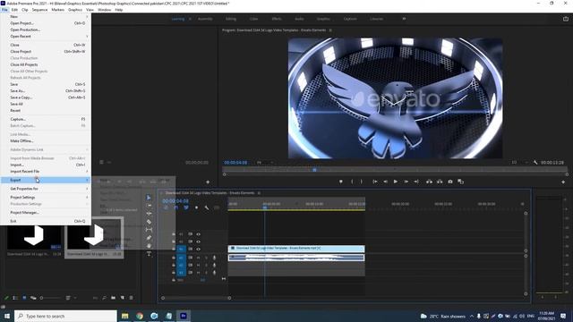Open the Export submenu
This screenshot has height=322, width=573.
click(46, 180)
